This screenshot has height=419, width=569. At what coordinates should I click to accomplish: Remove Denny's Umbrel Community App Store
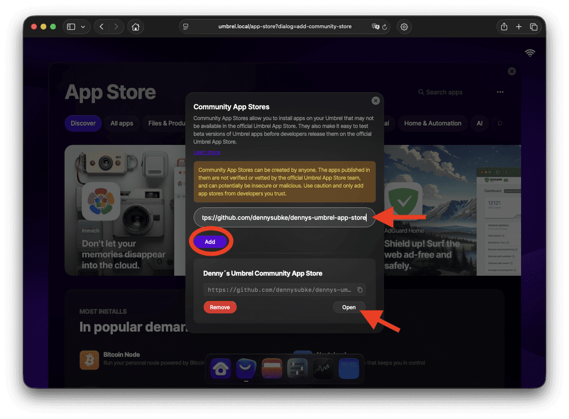coord(220,307)
